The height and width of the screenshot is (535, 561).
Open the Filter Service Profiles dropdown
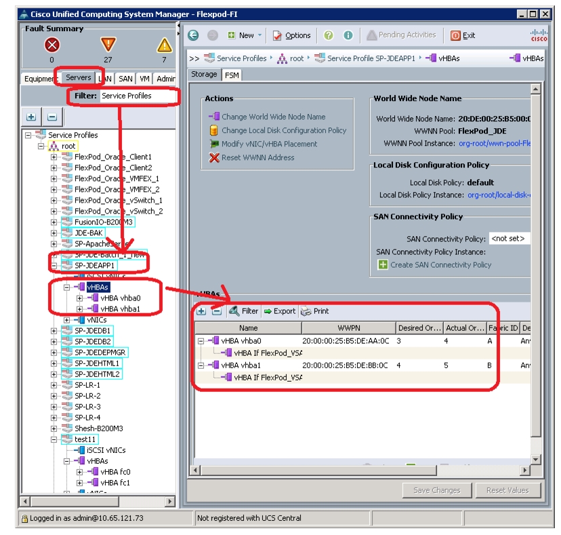pos(138,96)
